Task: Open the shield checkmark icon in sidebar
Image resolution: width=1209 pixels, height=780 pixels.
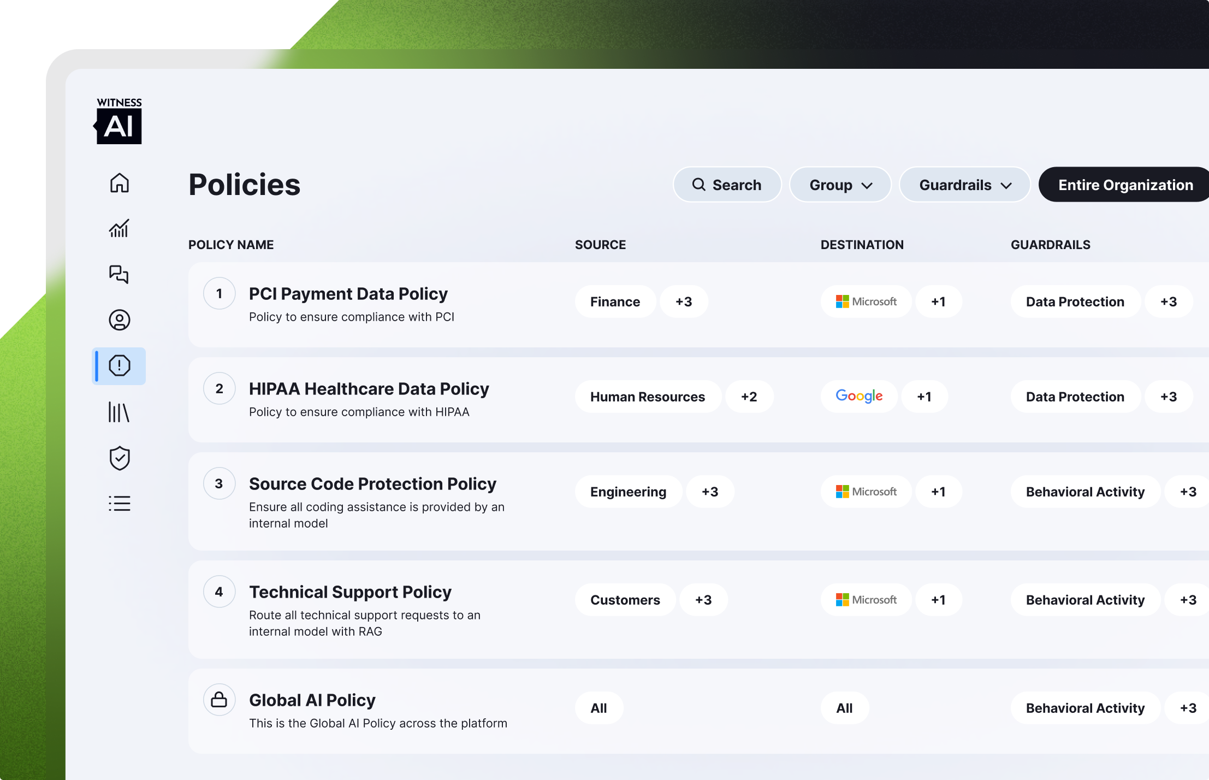Action: tap(119, 458)
